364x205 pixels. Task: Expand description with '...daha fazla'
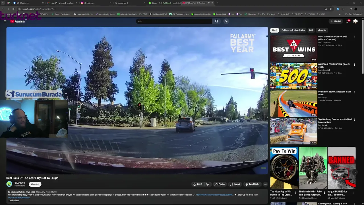pos(14,200)
